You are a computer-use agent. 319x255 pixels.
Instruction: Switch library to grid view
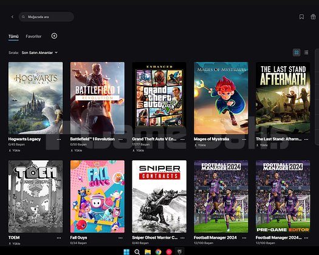297,53
